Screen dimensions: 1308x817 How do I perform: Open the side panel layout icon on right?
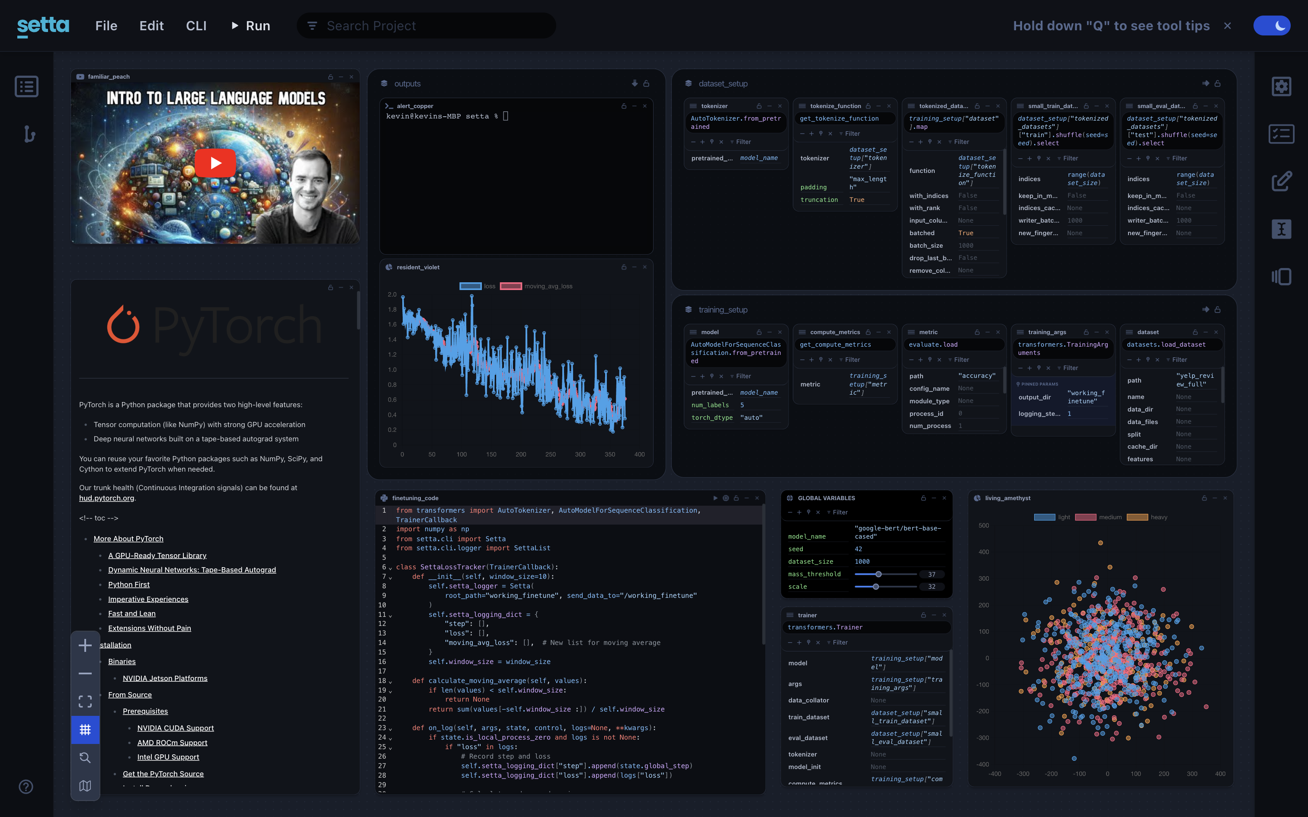[1281, 277]
